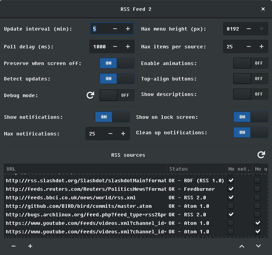Screen dimensions: 272x255
Task: Uncheck No not. for BBC world feed
Action: [231, 197]
